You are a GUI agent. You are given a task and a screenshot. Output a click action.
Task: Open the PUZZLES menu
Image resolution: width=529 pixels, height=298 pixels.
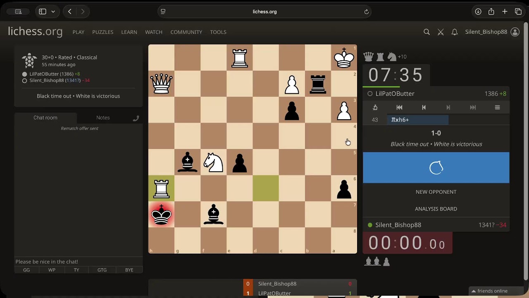click(102, 32)
